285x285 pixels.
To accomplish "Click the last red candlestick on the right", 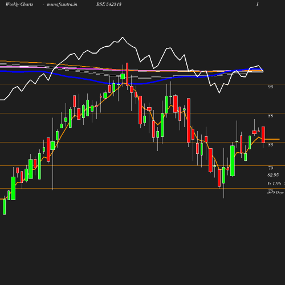I will (x=263, y=135).
